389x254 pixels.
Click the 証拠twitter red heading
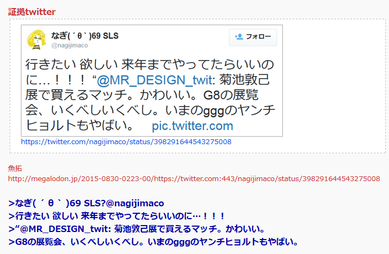click(32, 12)
